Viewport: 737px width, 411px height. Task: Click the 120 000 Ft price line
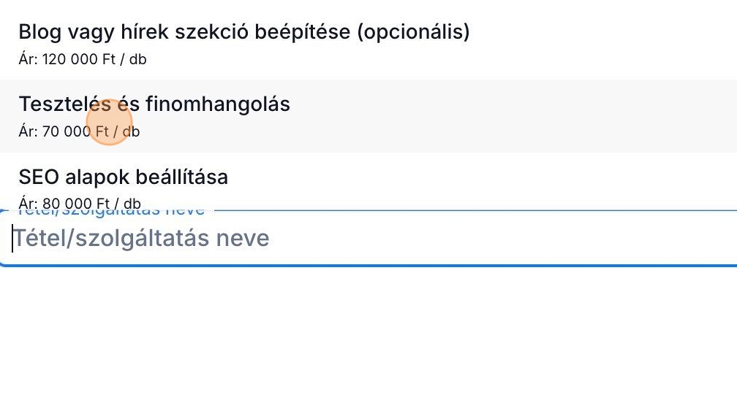tap(82, 59)
